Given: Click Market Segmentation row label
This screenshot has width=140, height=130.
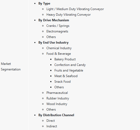Looking at the screenshot, I should tap(11, 67).
